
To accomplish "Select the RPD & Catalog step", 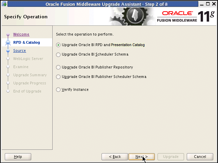I will tap(26, 42).
